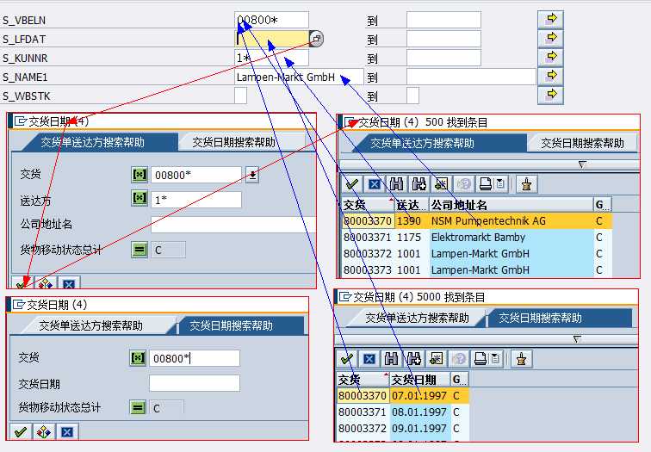Image resolution: width=651 pixels, height=452 pixels.
Task: Toggle selection option icon beside 交货 in lower-left dialog
Action: click(x=138, y=358)
